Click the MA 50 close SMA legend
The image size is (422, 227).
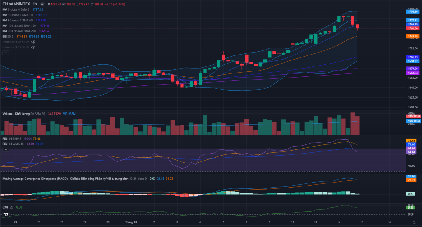tap(17, 20)
